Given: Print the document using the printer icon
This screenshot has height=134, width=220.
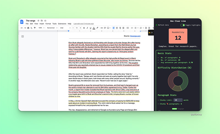Looking at the screenshot, I should (x=28, y=28).
